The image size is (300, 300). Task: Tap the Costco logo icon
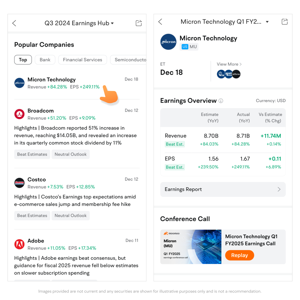(x=19, y=183)
